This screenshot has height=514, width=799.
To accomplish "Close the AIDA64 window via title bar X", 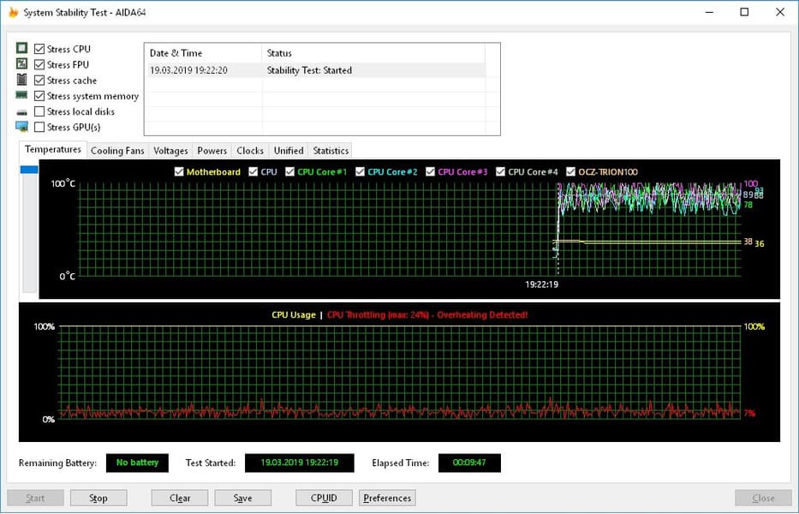I will pos(780,12).
